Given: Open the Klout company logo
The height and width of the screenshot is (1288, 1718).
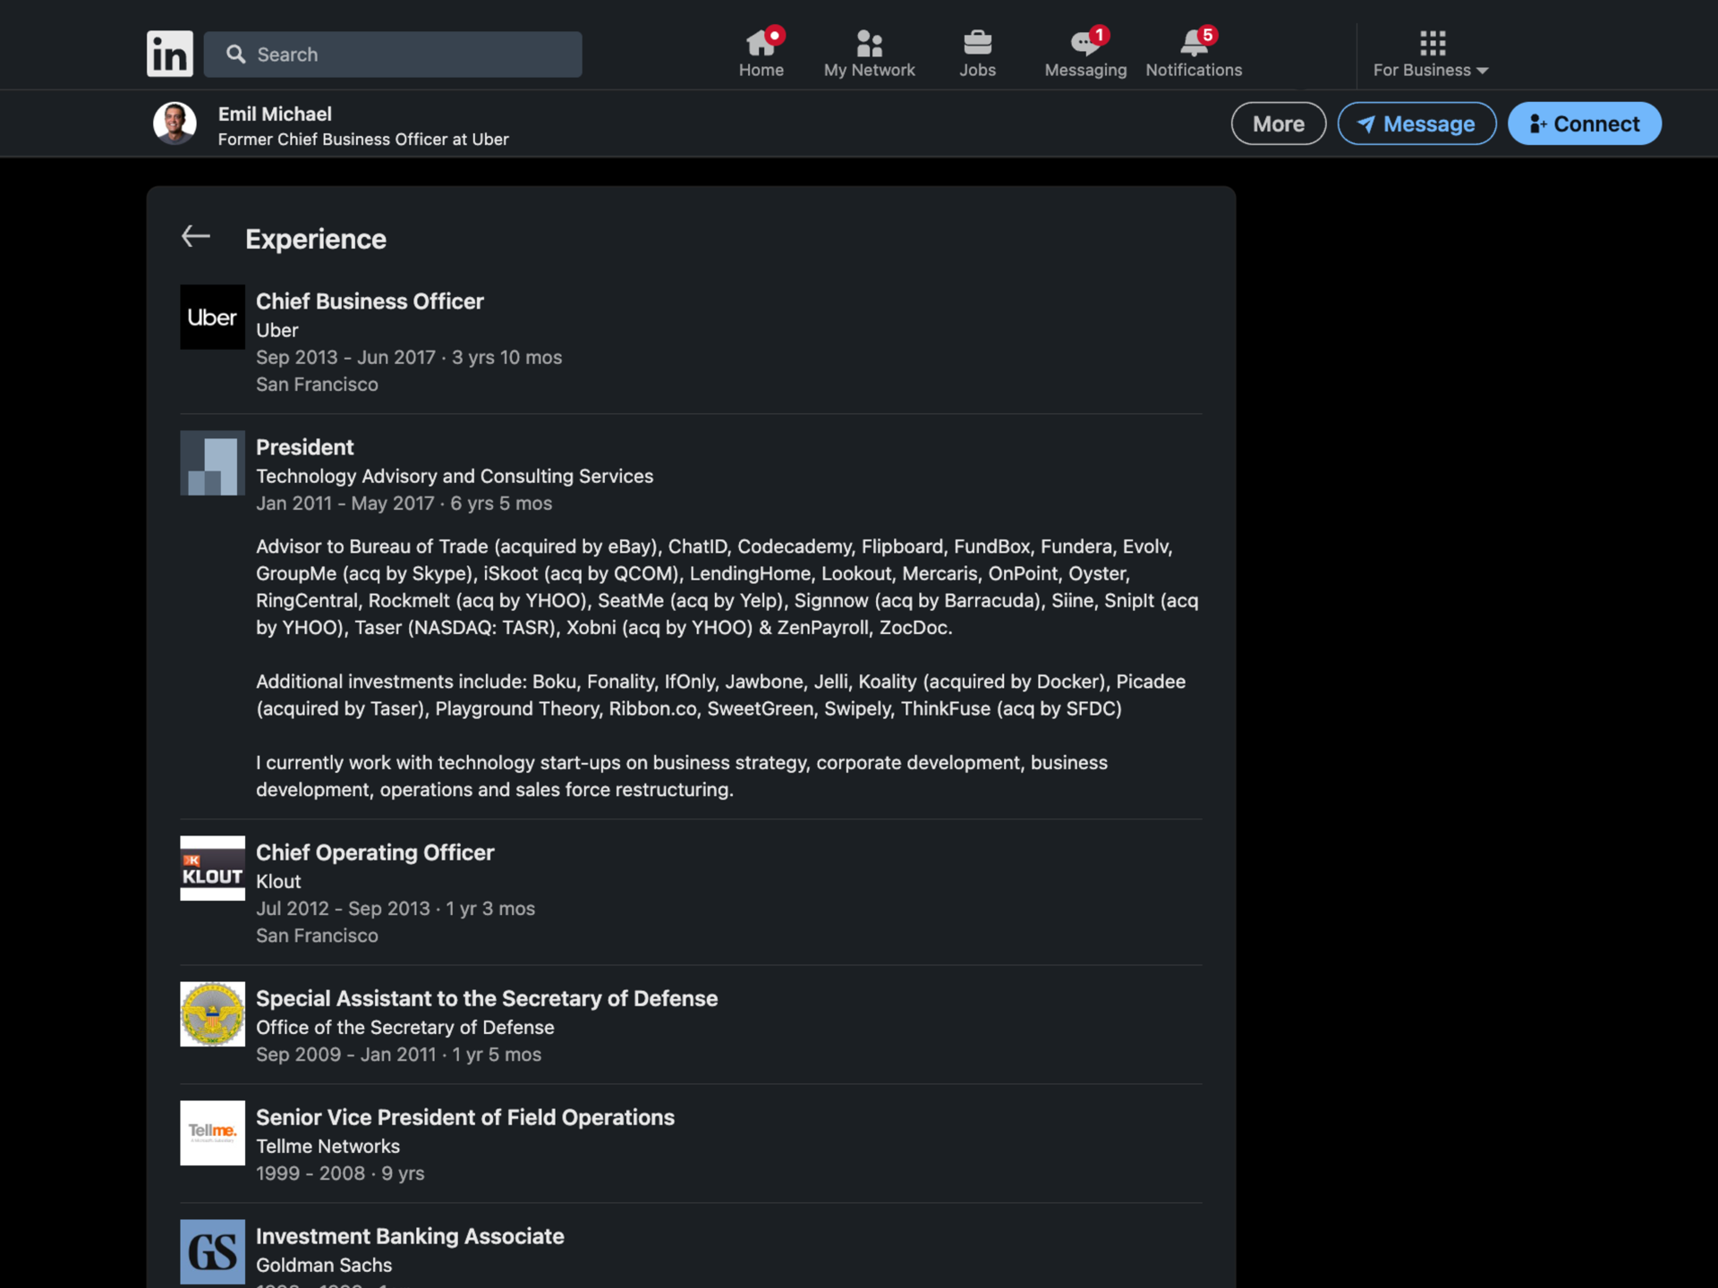Looking at the screenshot, I should [212, 868].
